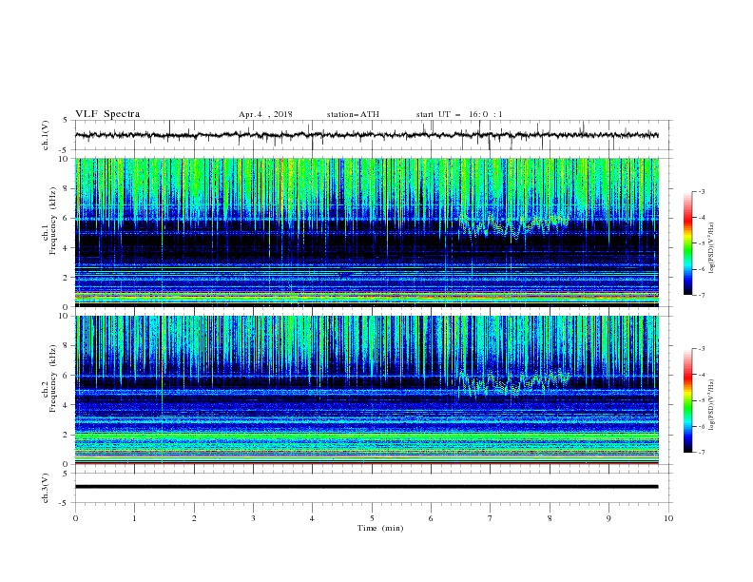Click time axis tick label "2"
This screenshot has height=582, width=753.
coord(194,518)
